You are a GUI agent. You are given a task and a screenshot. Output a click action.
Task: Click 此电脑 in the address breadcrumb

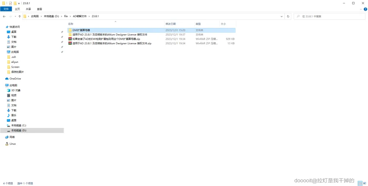[35, 16]
